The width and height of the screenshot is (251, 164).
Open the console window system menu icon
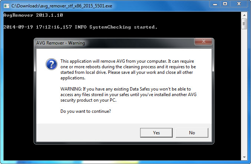click(6, 6)
